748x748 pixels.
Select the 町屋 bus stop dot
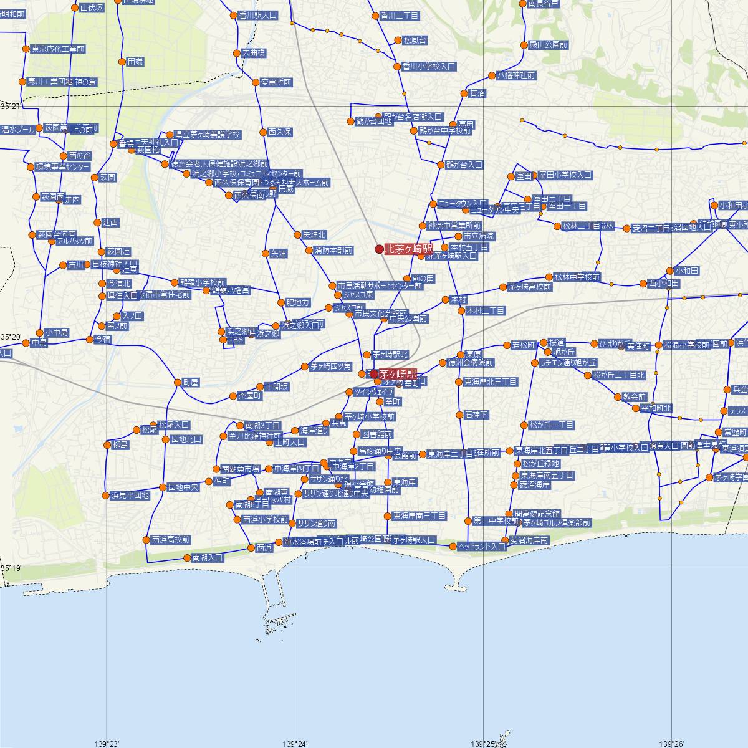pos(178,382)
